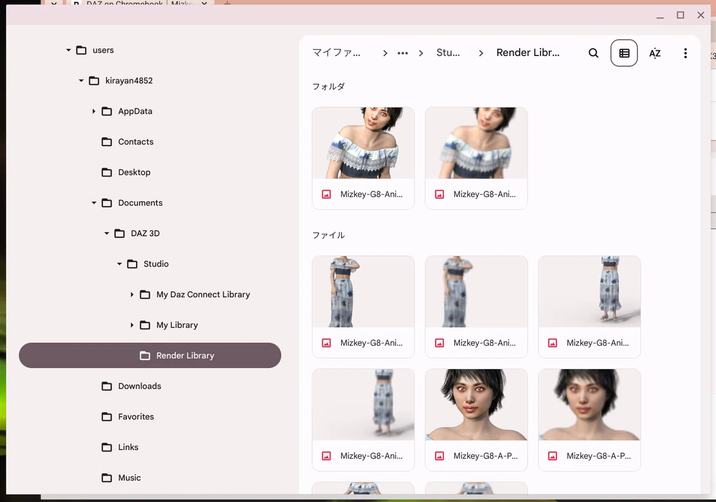Open the Favorites folder
This screenshot has height=502, width=716.
pyautogui.click(x=150, y=416)
